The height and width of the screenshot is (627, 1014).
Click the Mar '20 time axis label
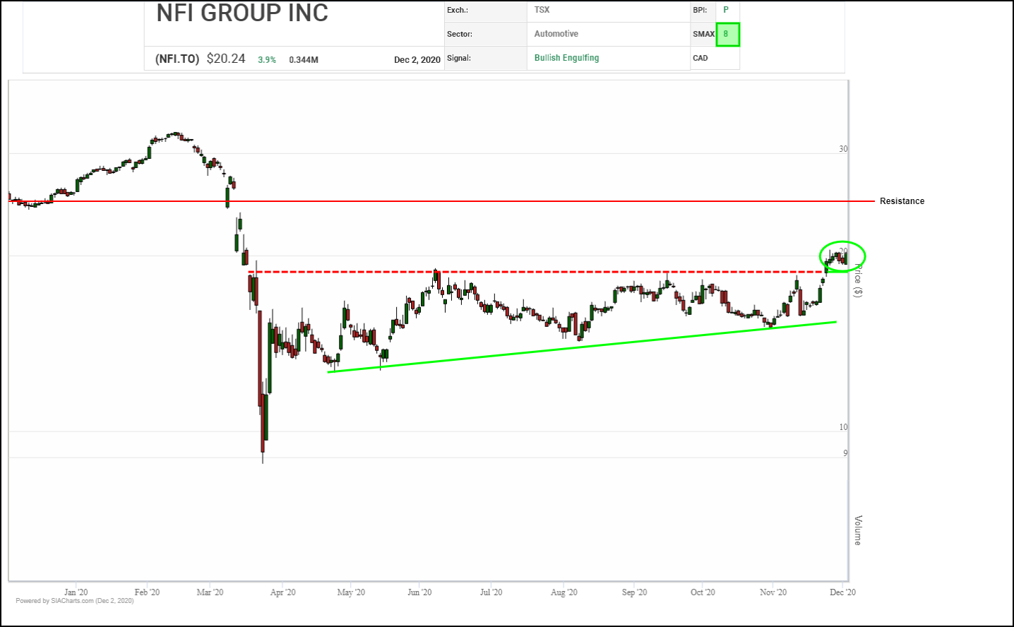(x=210, y=592)
